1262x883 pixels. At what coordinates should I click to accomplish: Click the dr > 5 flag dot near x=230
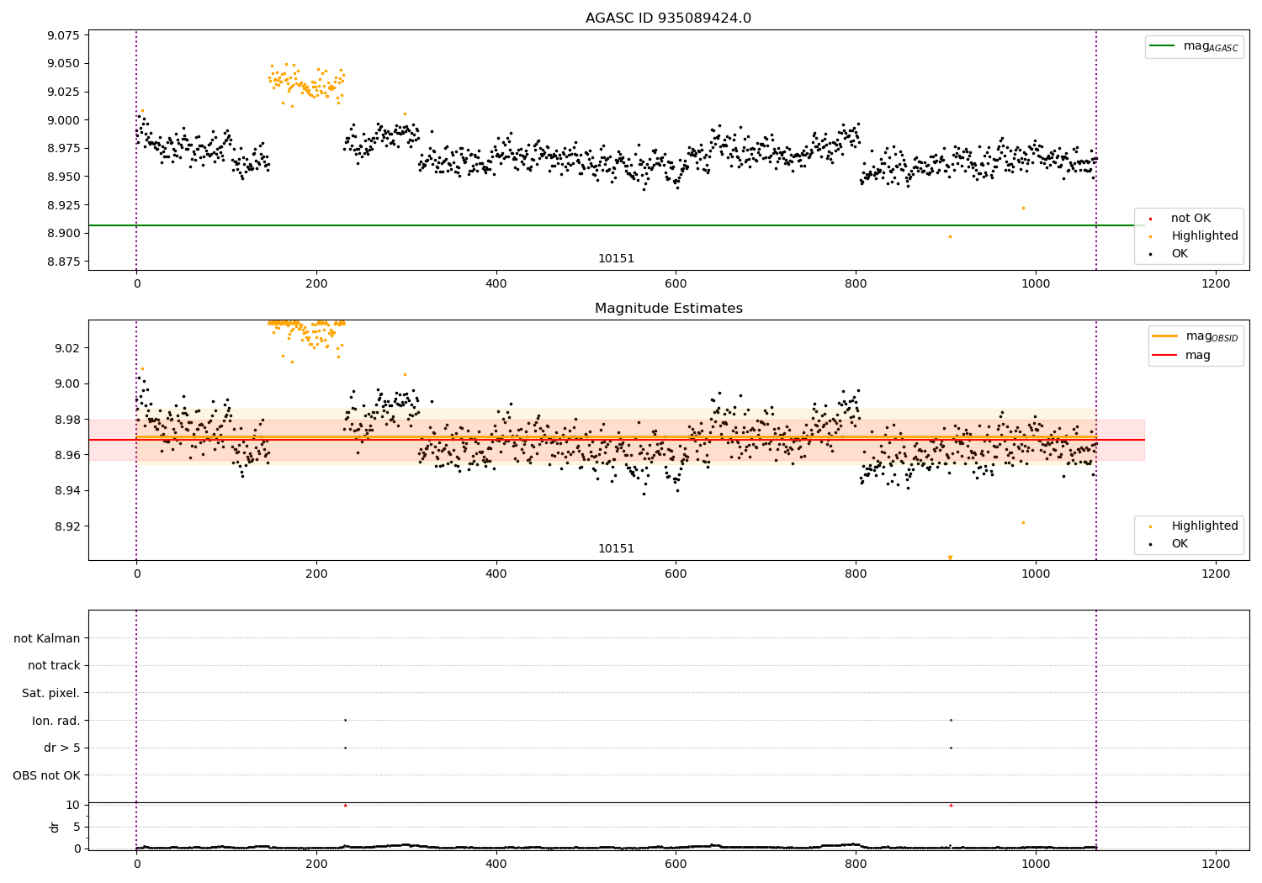pyautogui.click(x=345, y=748)
